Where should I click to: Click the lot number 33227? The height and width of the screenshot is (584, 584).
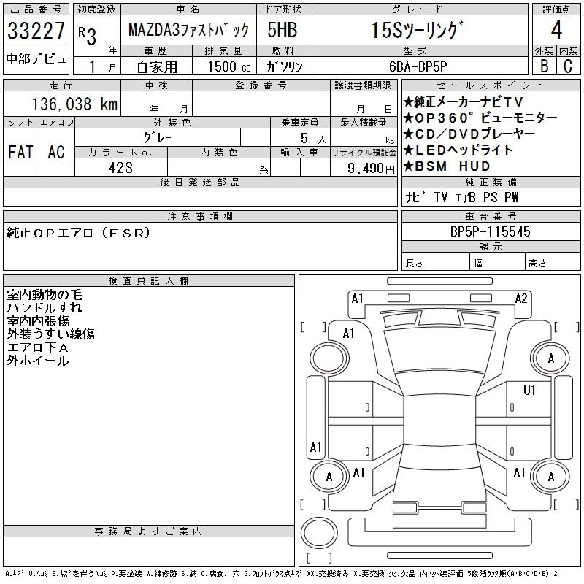pyautogui.click(x=36, y=30)
